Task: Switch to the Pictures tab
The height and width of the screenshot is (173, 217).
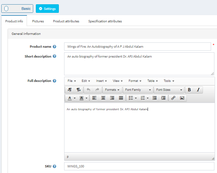Action: pyautogui.click(x=38, y=21)
